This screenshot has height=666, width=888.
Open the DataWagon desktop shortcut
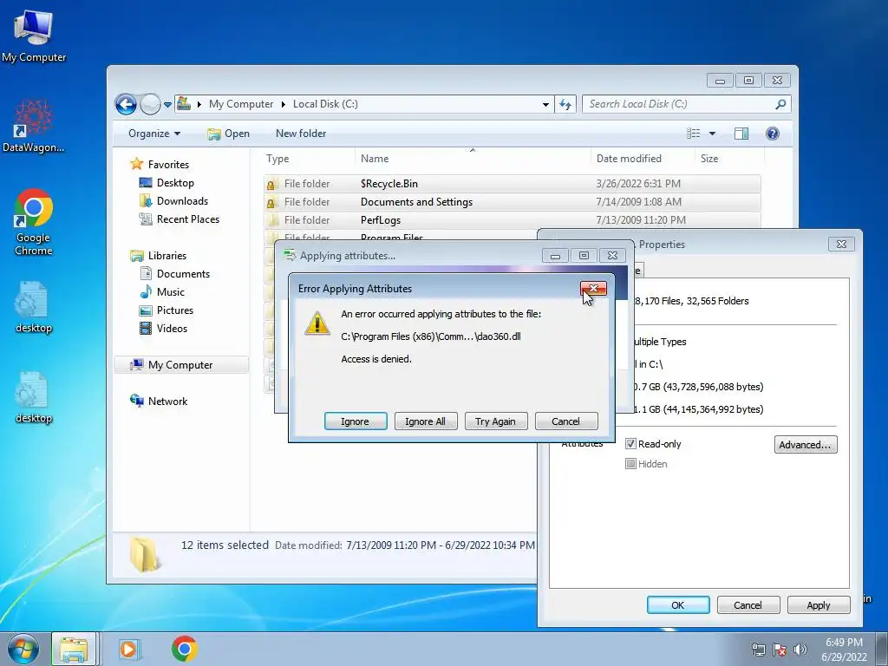tap(34, 126)
